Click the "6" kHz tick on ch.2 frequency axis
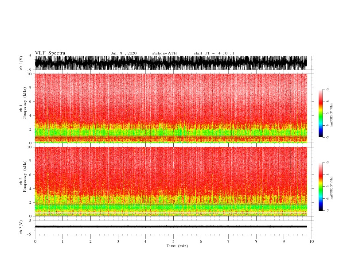 (31, 174)
